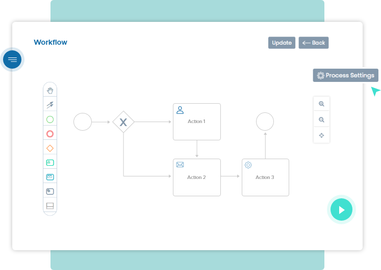Select the hand pan tool

pos(50,91)
